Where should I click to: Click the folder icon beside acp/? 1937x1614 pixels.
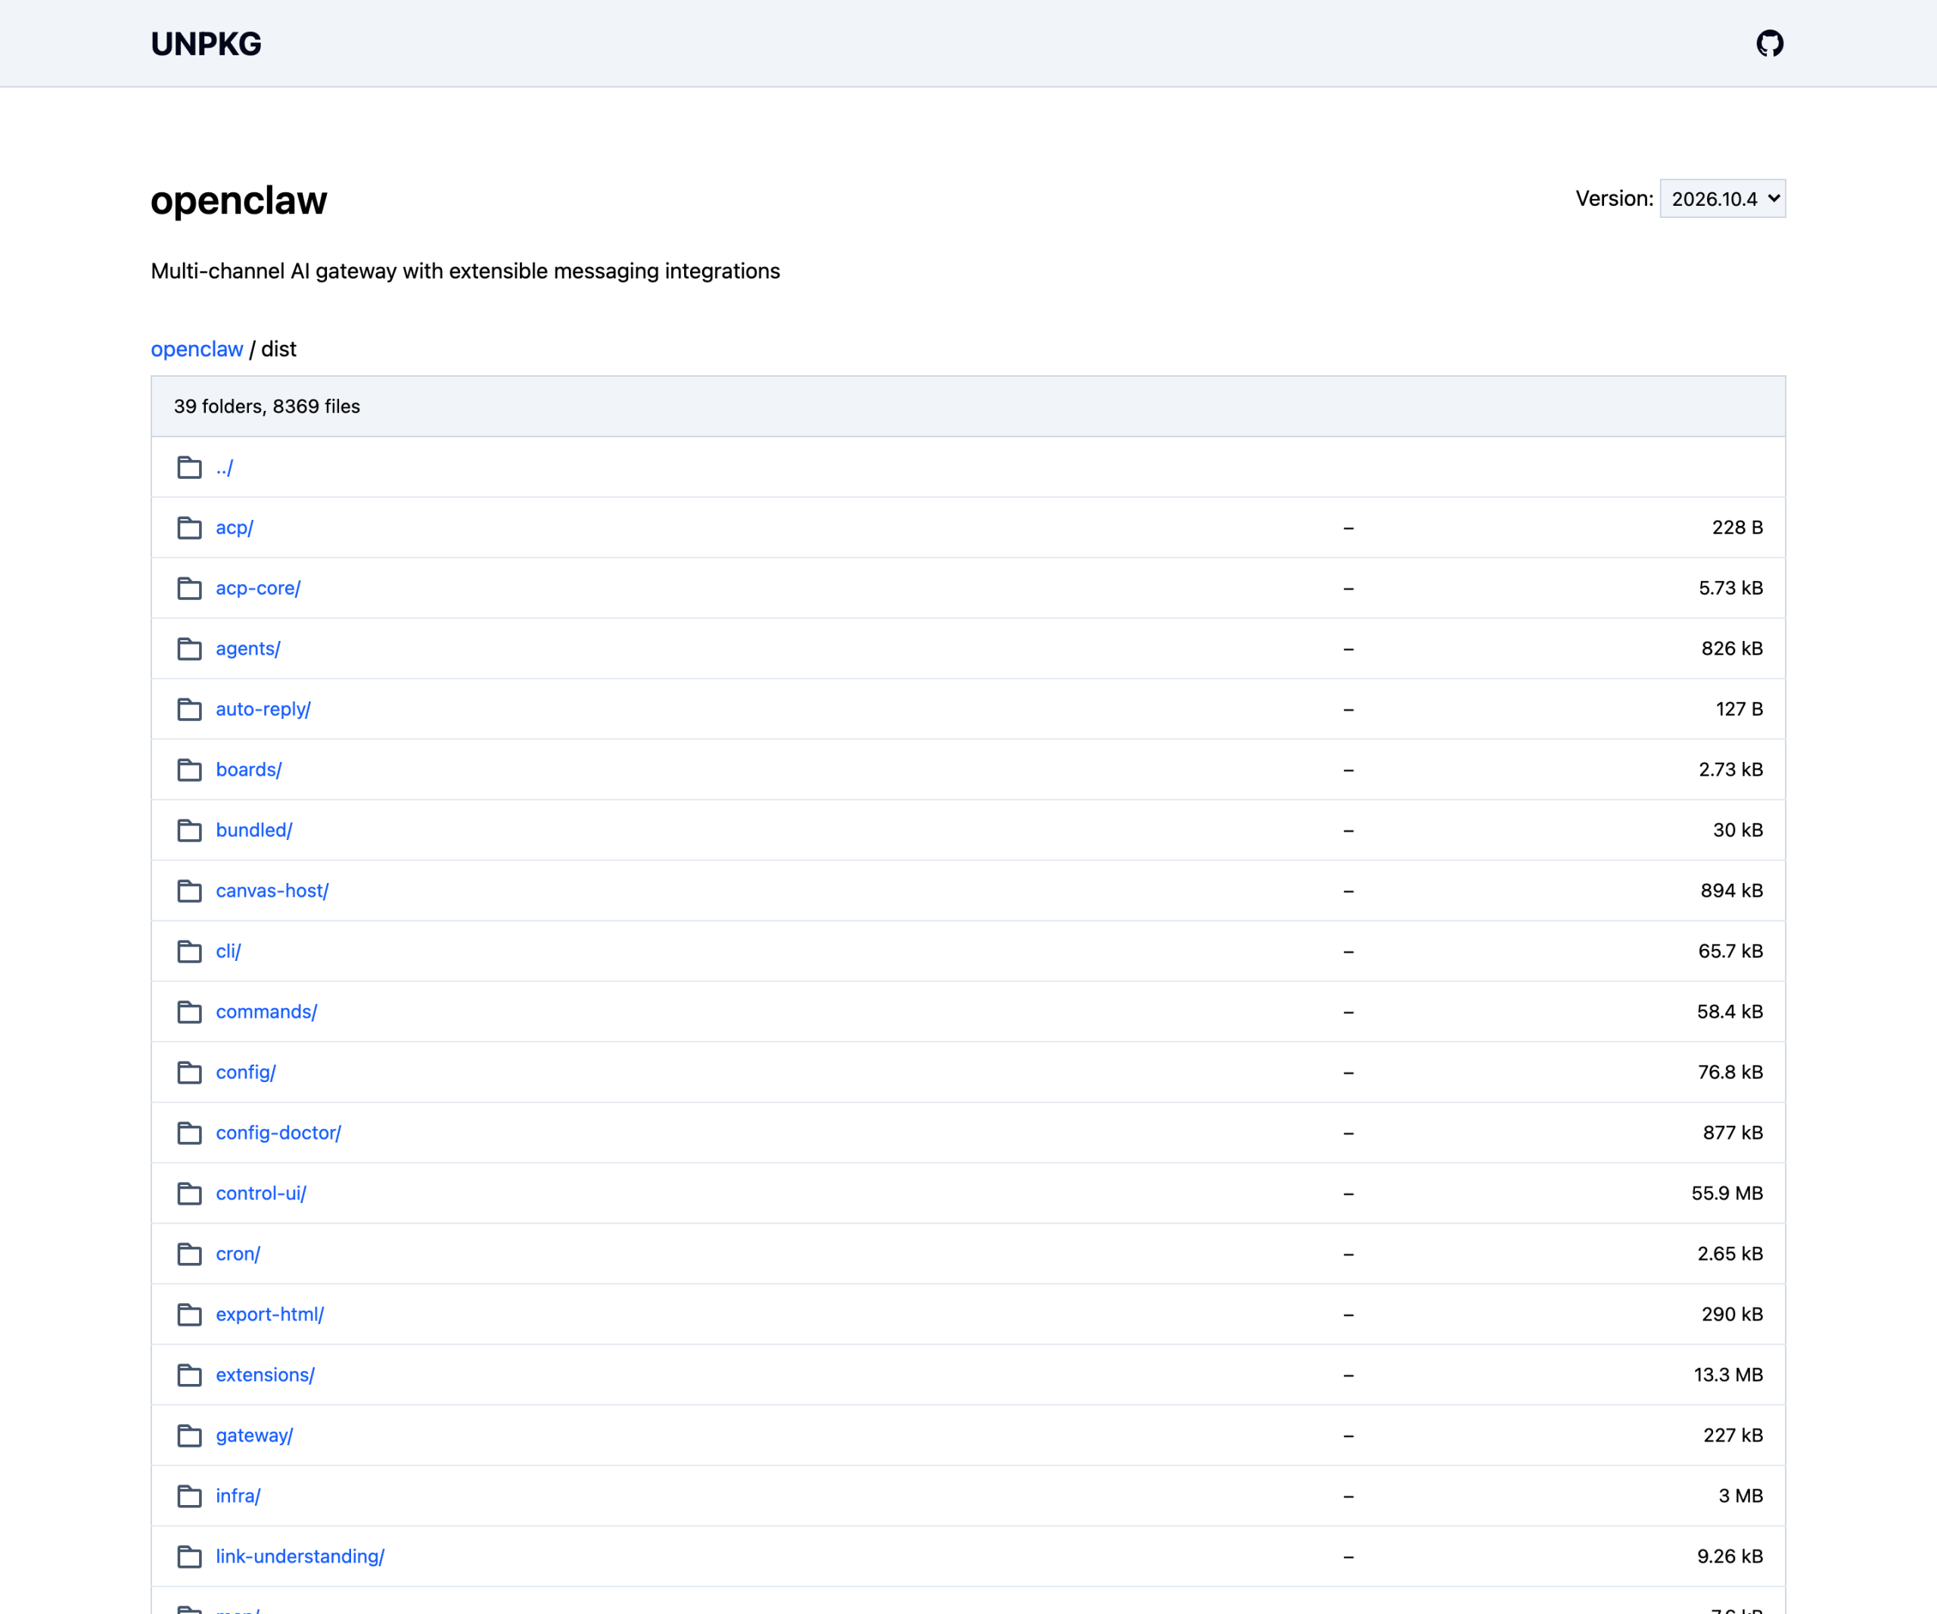coord(189,527)
